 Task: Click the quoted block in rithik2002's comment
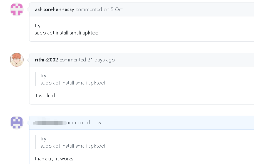tap(70, 79)
